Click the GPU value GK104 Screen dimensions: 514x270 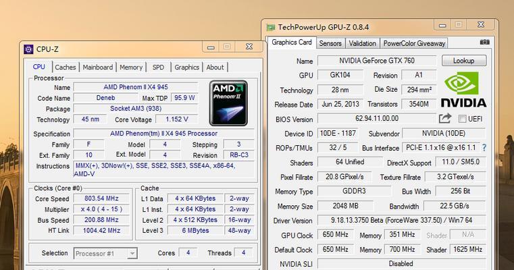340,75
